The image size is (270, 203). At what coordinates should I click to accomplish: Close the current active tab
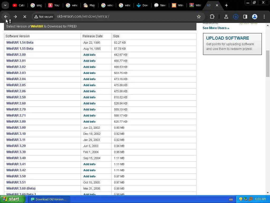[x=217, y=5]
